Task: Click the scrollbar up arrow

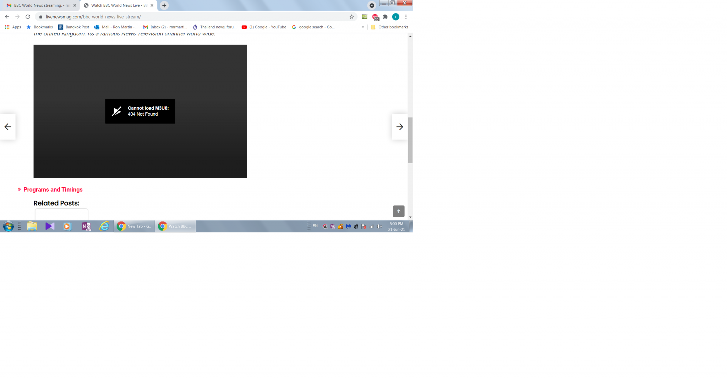Action: coord(410,36)
